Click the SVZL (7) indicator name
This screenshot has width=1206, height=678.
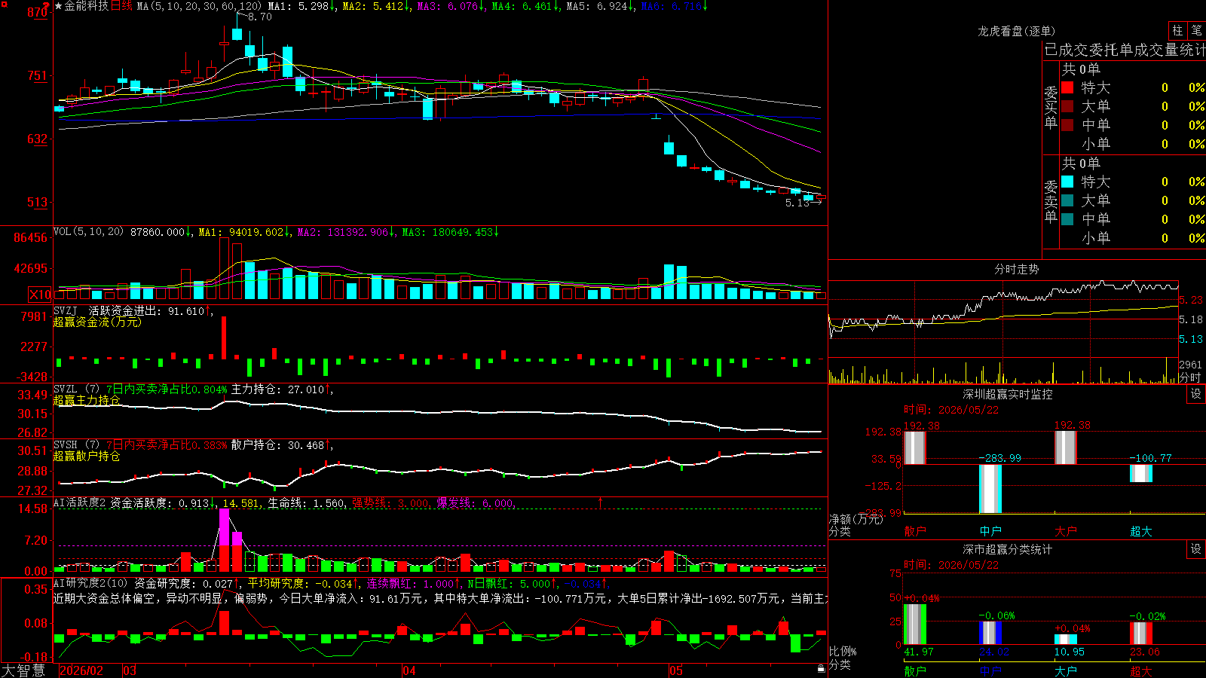click(76, 389)
